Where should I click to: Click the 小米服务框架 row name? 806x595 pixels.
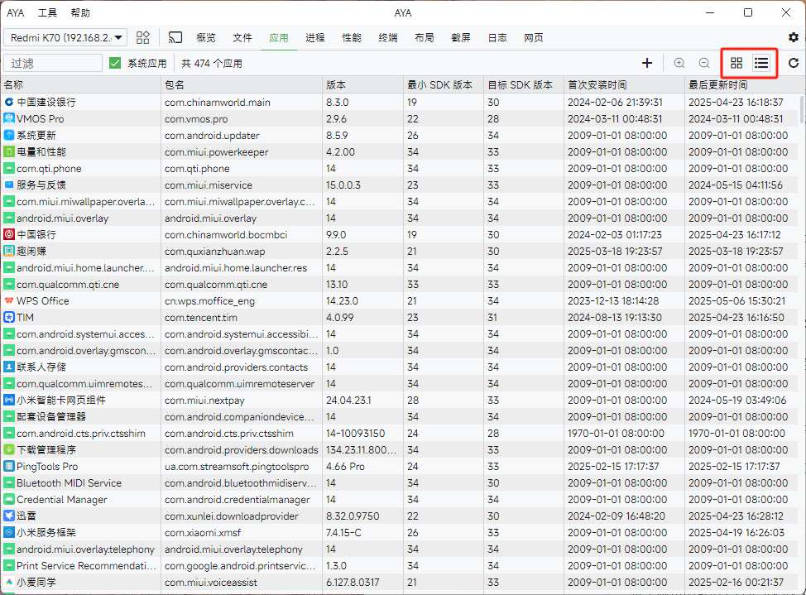pos(46,532)
